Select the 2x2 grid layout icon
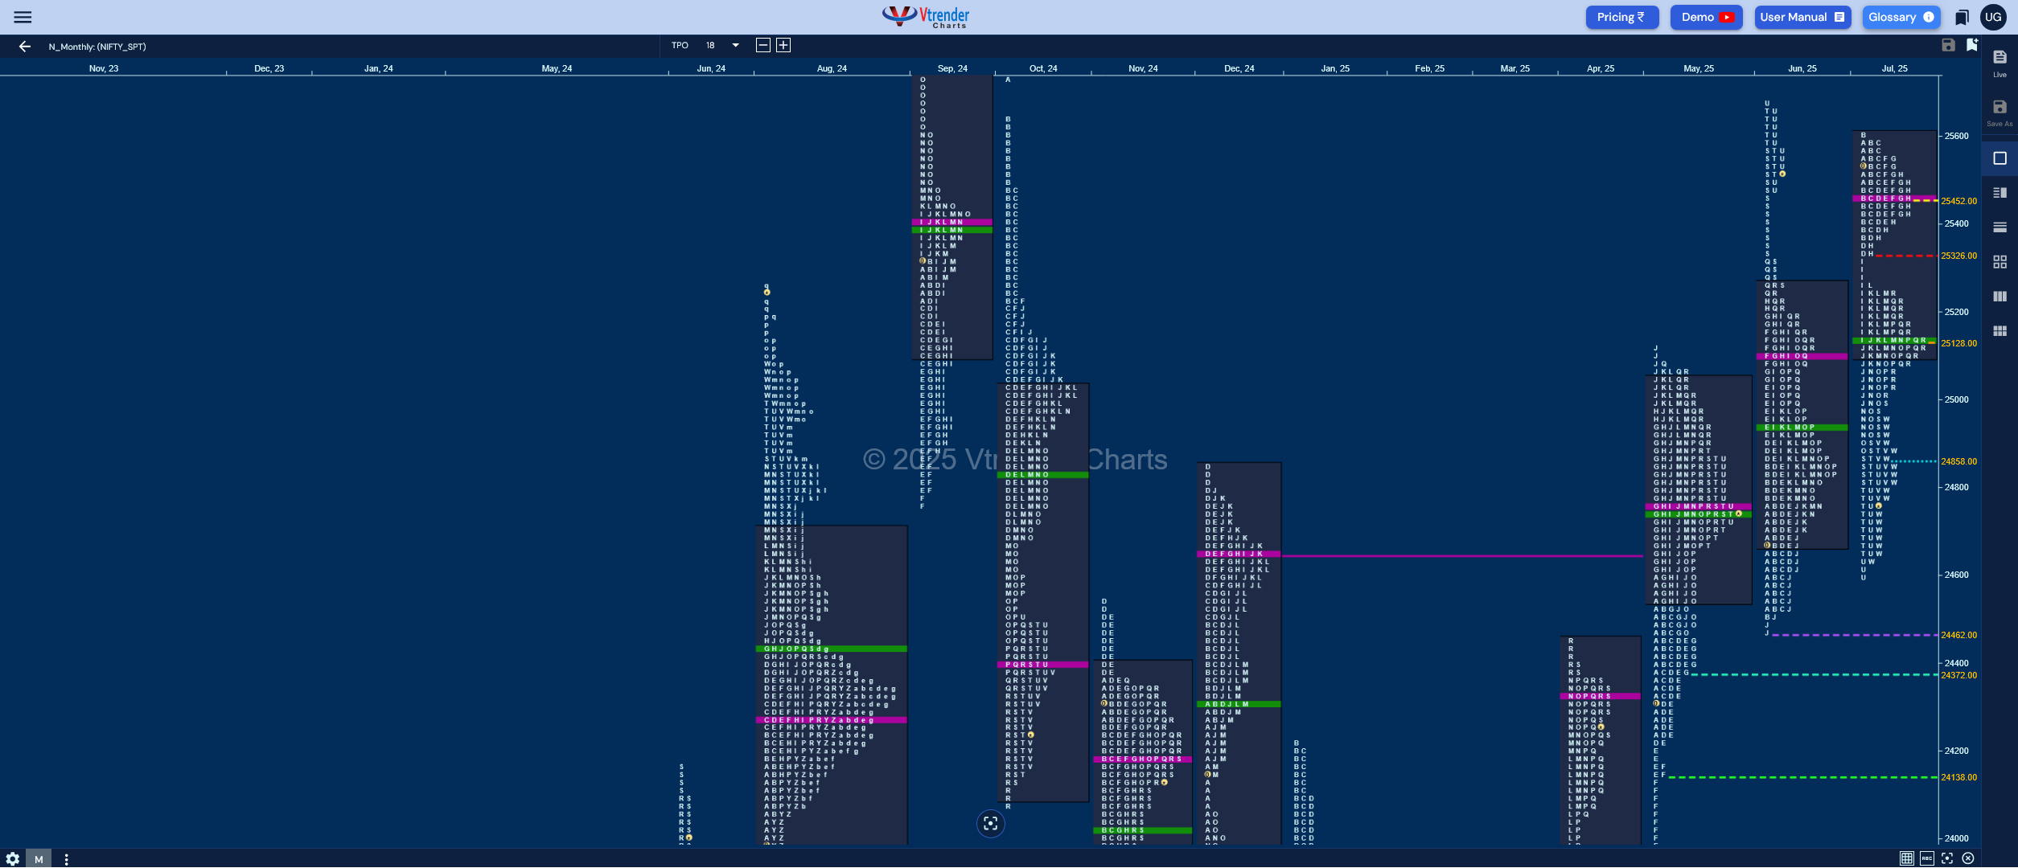Screen dimensions: 2018x868 pyautogui.click(x=2000, y=262)
